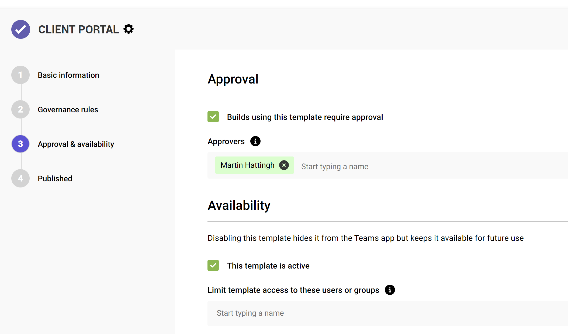Uncheck builds require approval checkbox

pyautogui.click(x=213, y=117)
